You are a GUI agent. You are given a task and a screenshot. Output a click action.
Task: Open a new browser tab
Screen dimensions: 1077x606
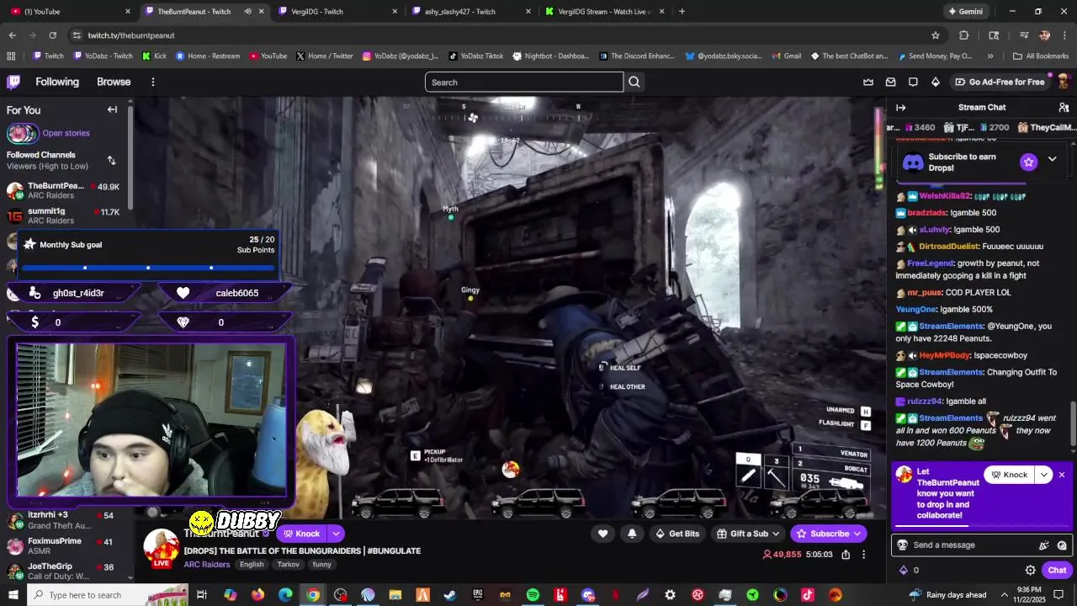tap(682, 12)
